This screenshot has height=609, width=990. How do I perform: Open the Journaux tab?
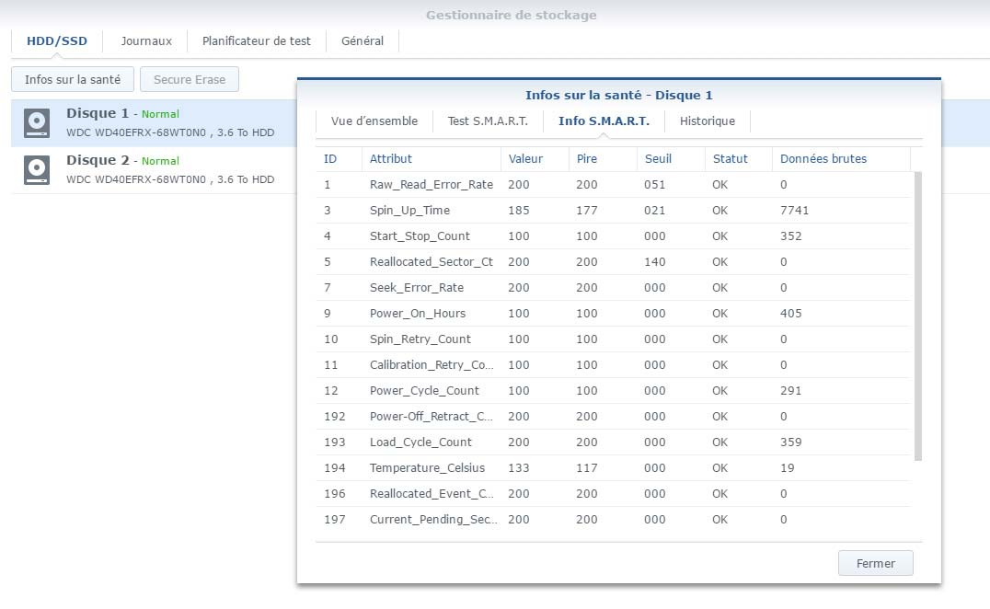click(146, 41)
